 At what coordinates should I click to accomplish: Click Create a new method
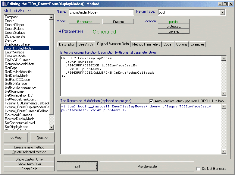tap(29, 147)
